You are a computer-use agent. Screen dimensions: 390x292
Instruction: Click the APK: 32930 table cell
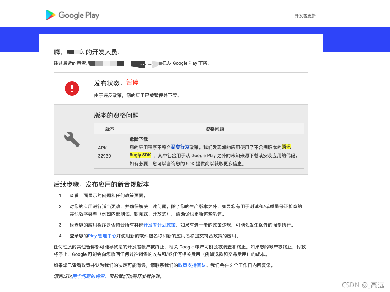[x=110, y=151]
